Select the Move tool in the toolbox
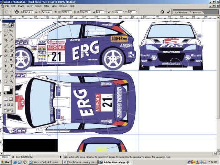 coord(11,30)
